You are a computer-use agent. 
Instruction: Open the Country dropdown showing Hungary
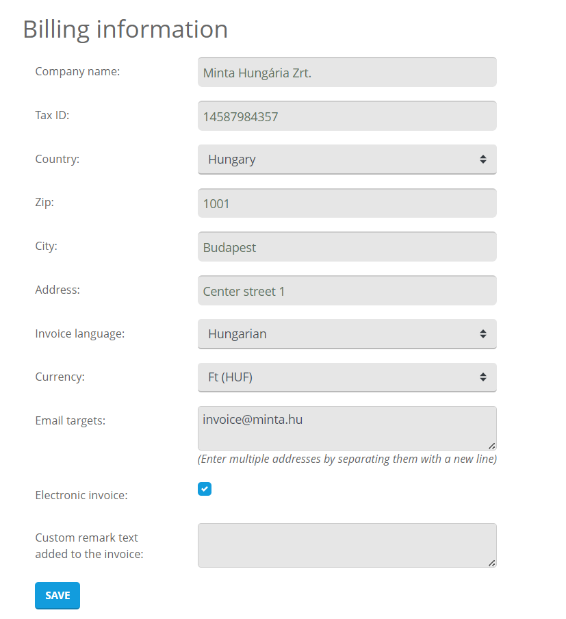[346, 160]
